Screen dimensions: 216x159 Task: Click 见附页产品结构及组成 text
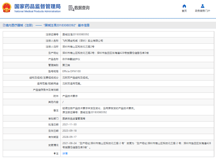click(76, 78)
